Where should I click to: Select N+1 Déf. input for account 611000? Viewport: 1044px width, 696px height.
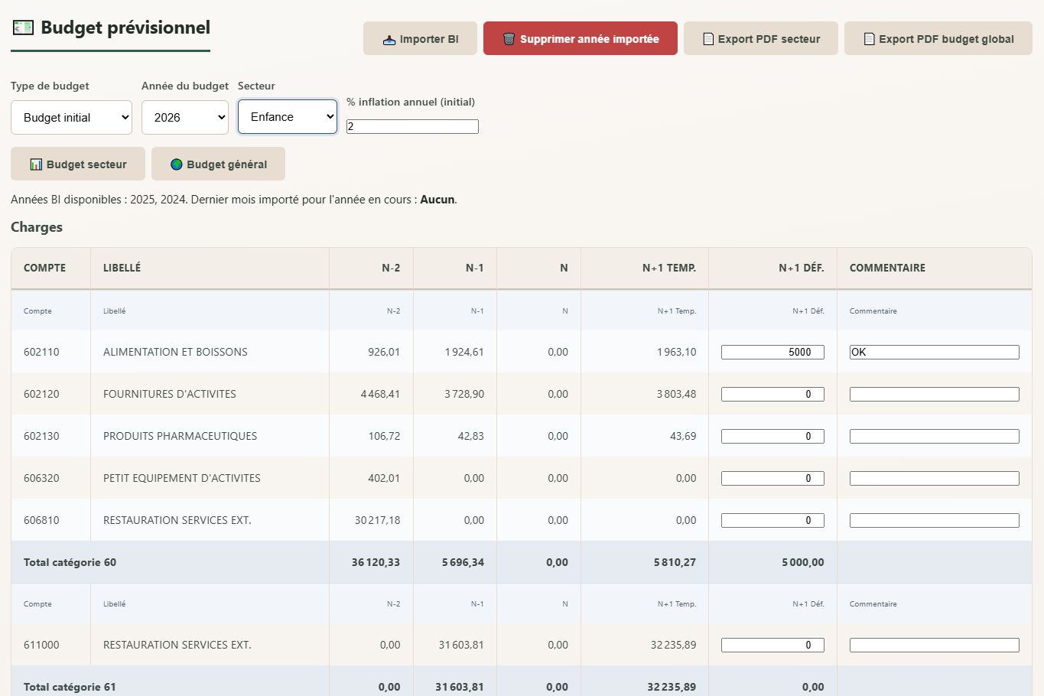pyautogui.click(x=772, y=646)
